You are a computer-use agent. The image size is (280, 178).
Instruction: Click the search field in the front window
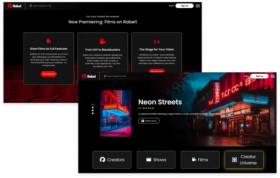(x=117, y=76)
